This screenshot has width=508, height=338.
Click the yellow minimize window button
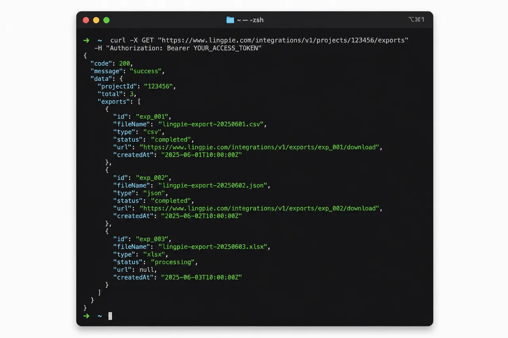tap(96, 20)
